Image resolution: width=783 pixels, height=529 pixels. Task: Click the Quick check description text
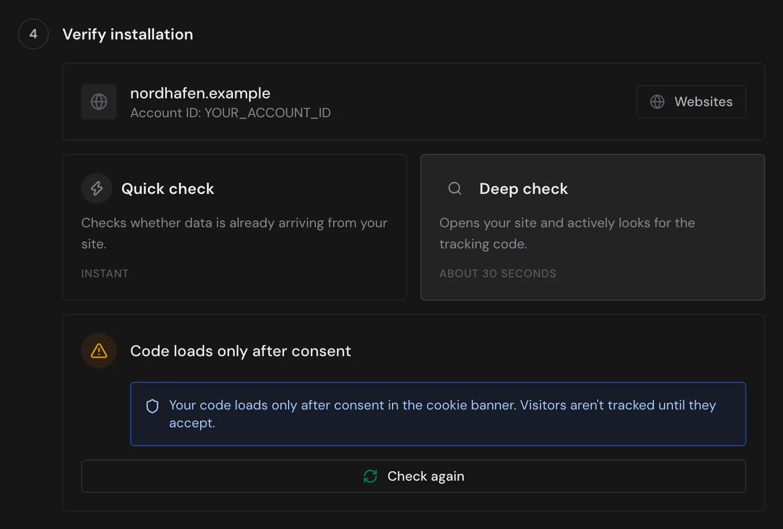coord(234,233)
